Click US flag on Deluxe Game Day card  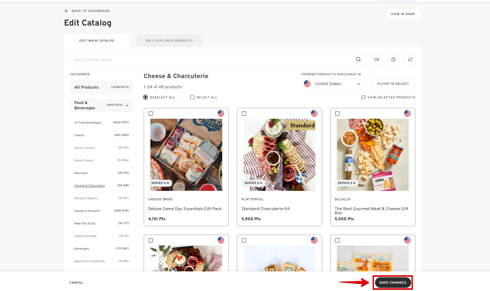(x=221, y=113)
